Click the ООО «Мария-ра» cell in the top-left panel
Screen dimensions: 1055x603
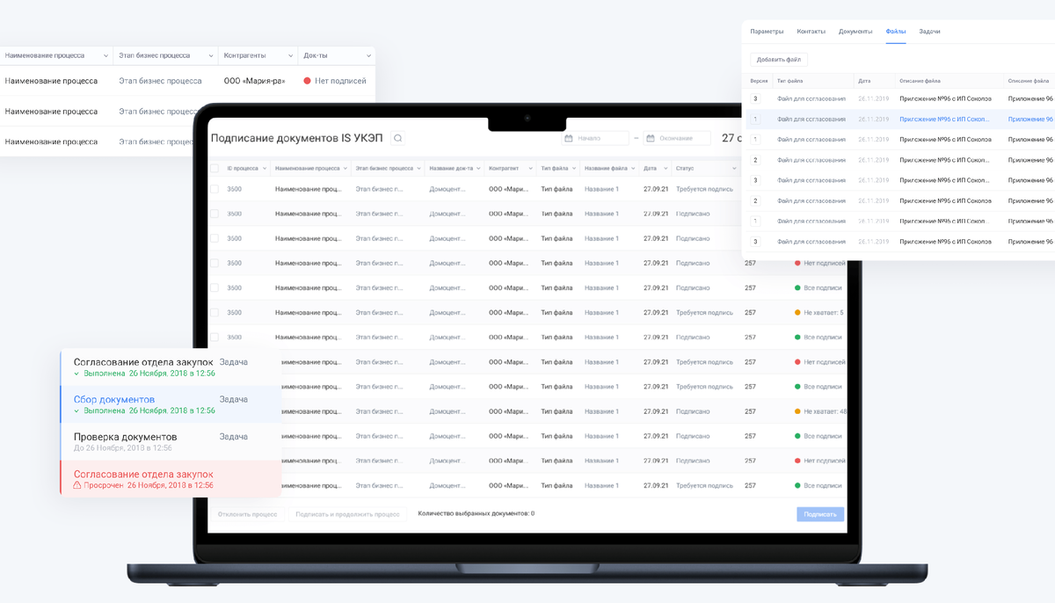coord(254,81)
